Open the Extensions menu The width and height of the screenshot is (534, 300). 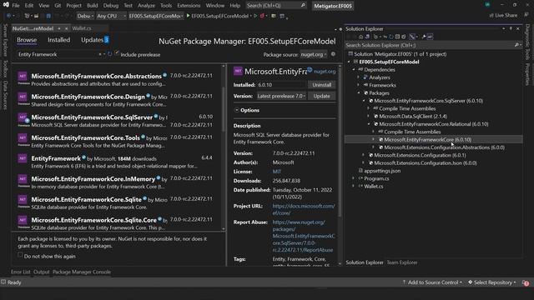pos(189,6)
